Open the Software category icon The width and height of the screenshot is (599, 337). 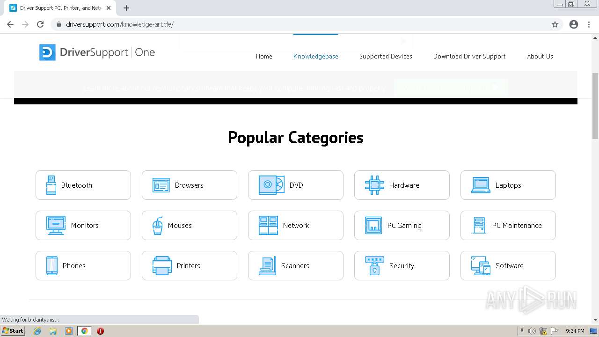[x=481, y=265]
